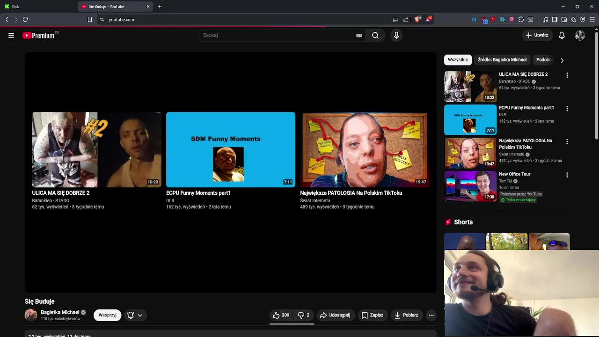Click the Pobierz download button
Image resolution: width=599 pixels, height=337 pixels.
click(x=406, y=315)
